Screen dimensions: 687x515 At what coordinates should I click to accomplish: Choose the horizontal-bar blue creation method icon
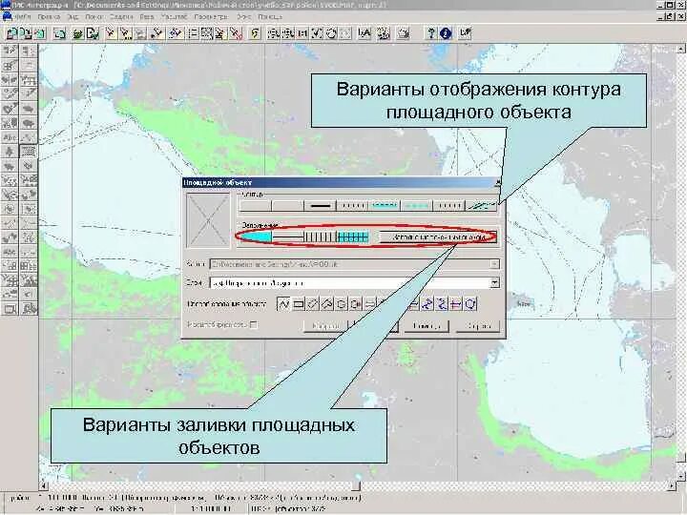coord(456,303)
